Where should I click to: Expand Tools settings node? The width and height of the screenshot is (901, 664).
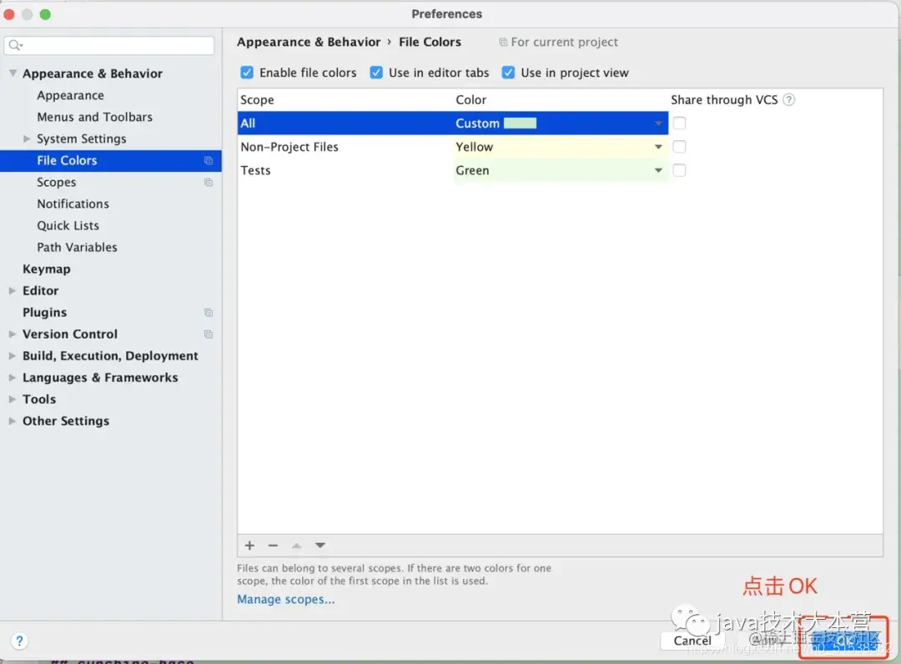12,400
